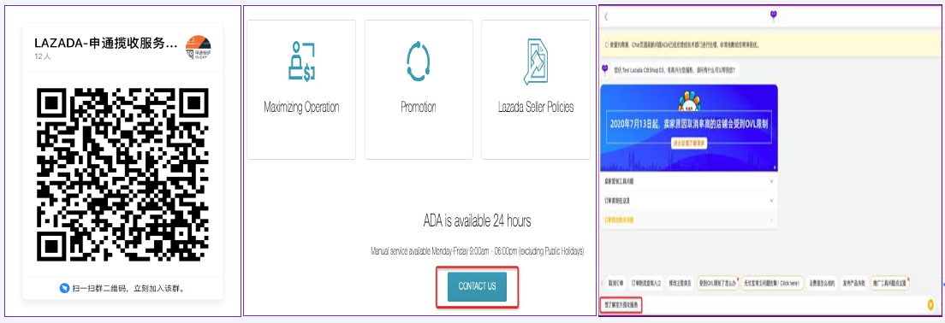Click the CONTACT US button

tap(477, 286)
